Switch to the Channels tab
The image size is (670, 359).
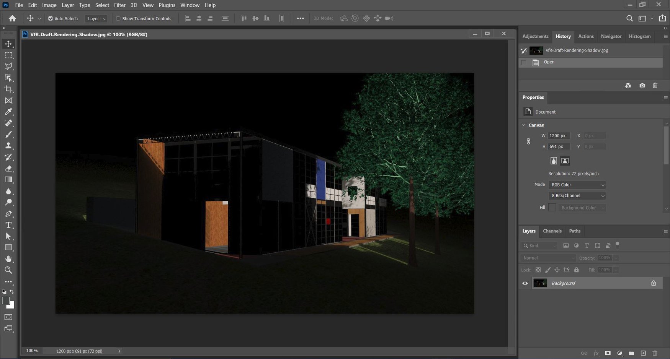click(x=552, y=231)
